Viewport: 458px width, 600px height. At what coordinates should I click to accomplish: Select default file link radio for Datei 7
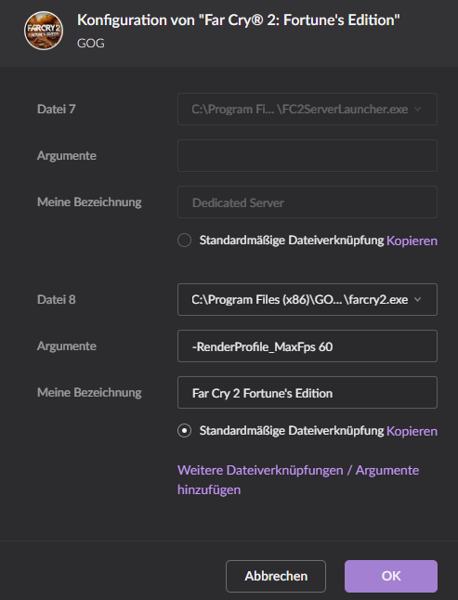[185, 241]
